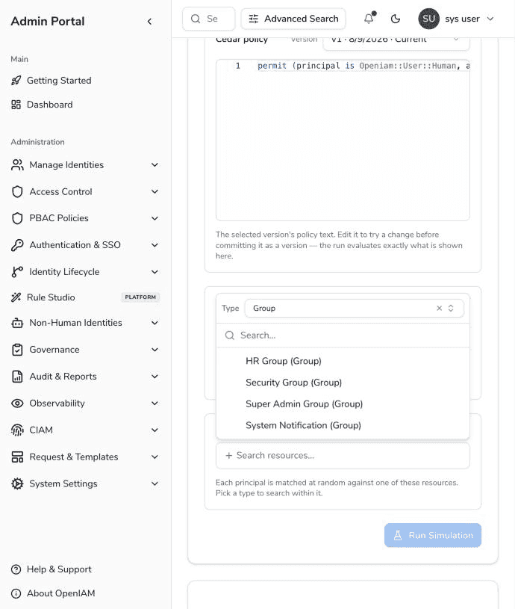
Task: Open the notifications bell
Action: pyautogui.click(x=369, y=19)
